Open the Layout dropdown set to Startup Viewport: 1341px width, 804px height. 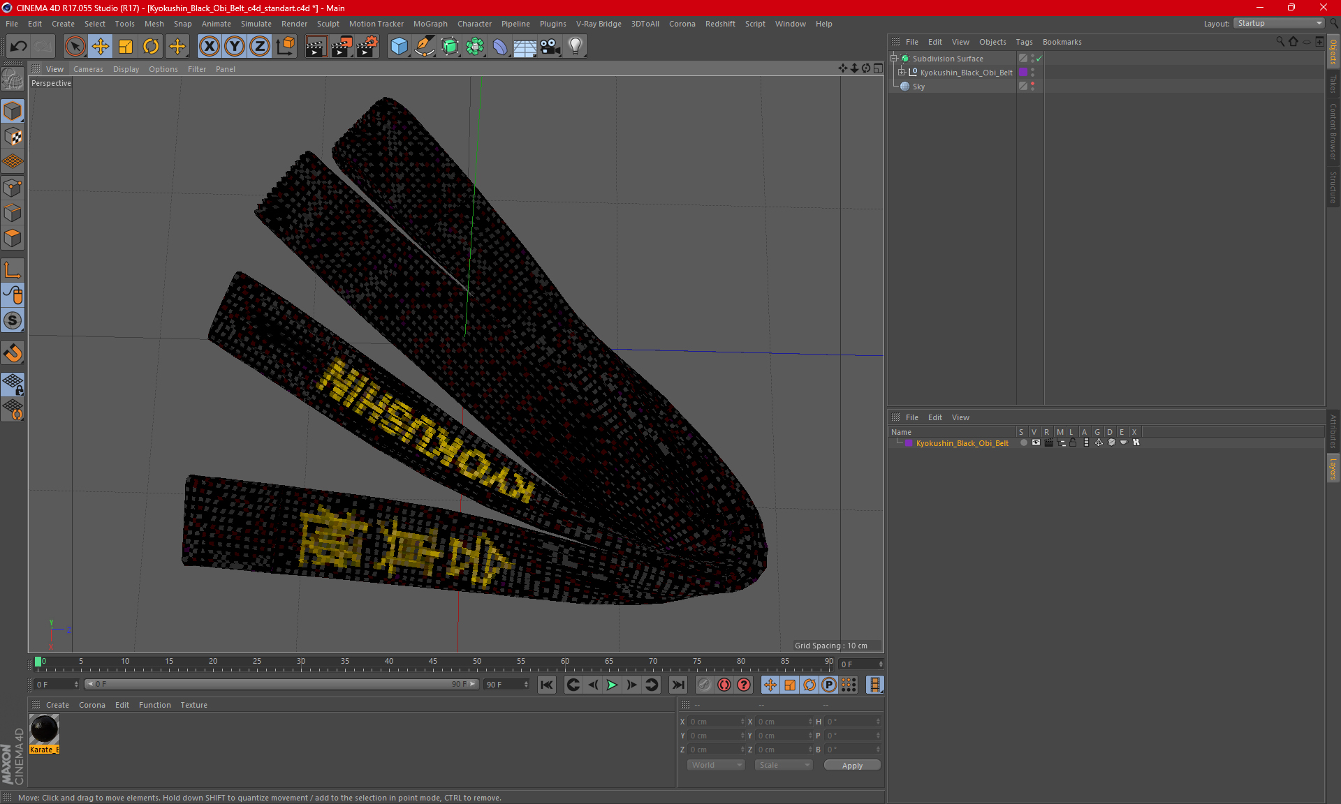(x=1280, y=24)
